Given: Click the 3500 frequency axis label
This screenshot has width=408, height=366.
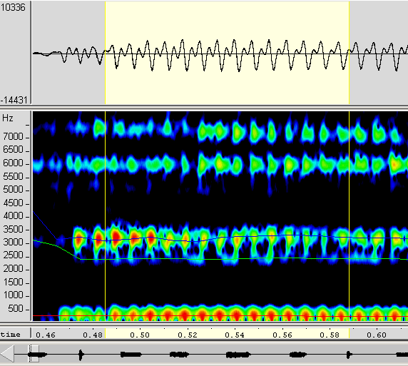Looking at the screenshot, I should [x=13, y=229].
